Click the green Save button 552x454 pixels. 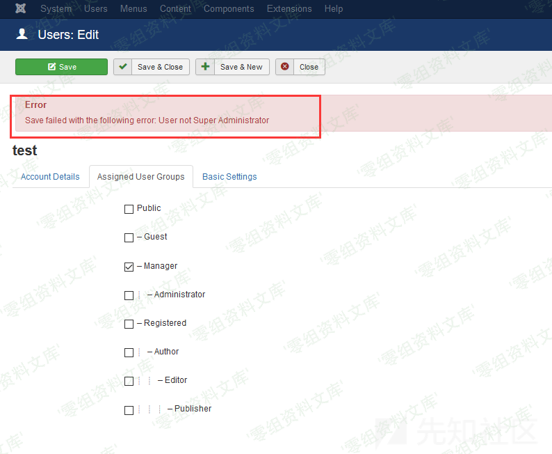[61, 67]
